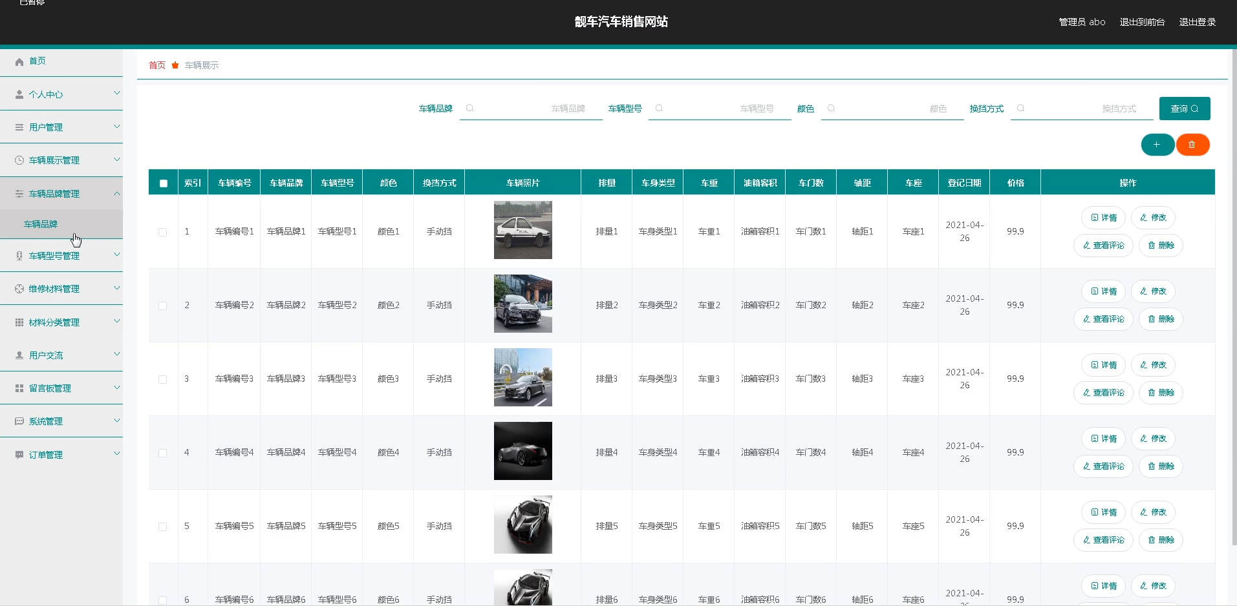This screenshot has width=1237, height=606.
Task: Click the grid icon for 材料分类管理
Action: pyautogui.click(x=19, y=322)
